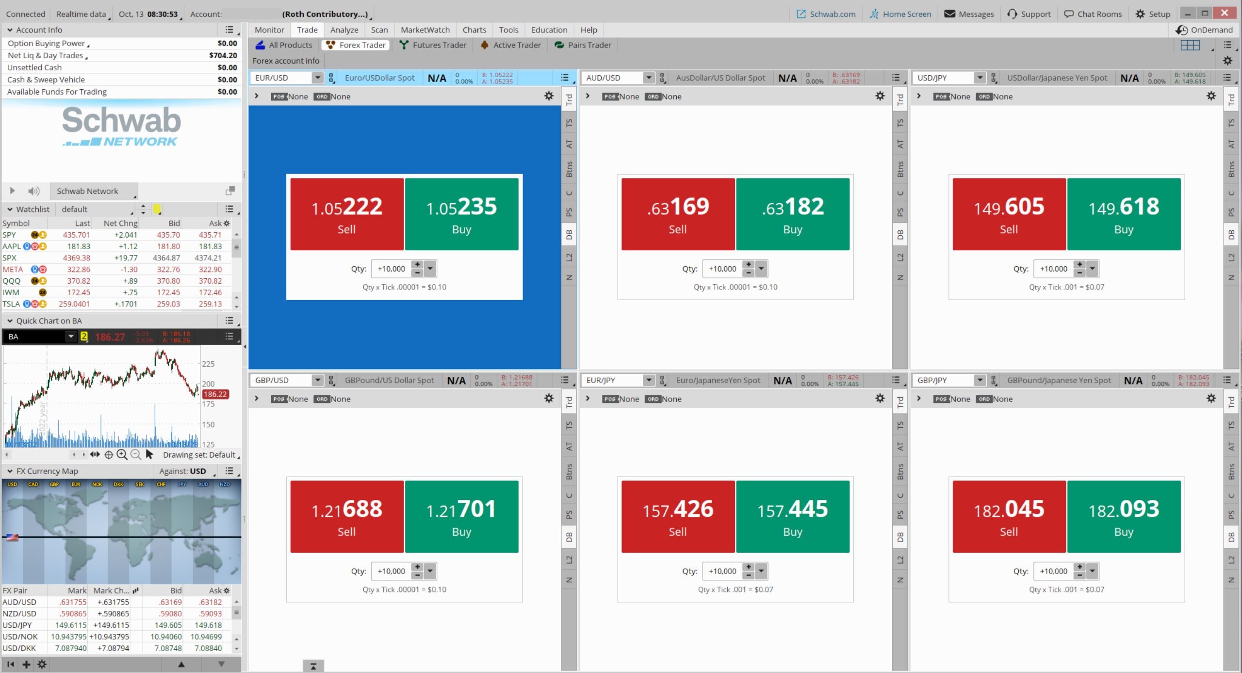The height and width of the screenshot is (673, 1242).
Task: Toggle Btns side tab in EUR/USD panel
Action: click(569, 169)
